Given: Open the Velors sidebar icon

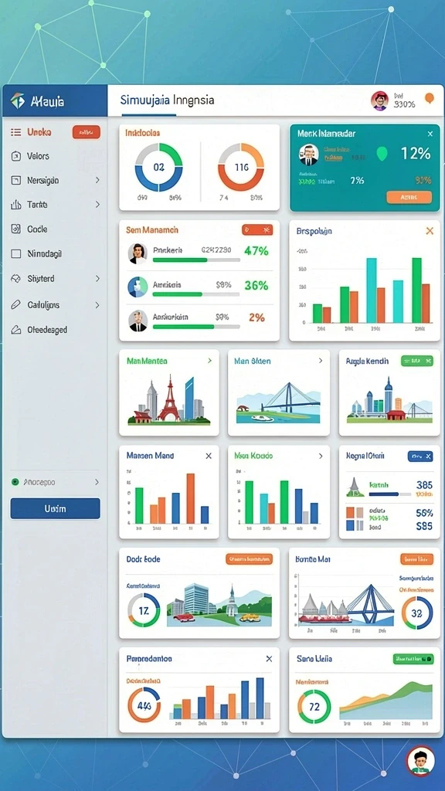Looking at the screenshot, I should point(16,156).
